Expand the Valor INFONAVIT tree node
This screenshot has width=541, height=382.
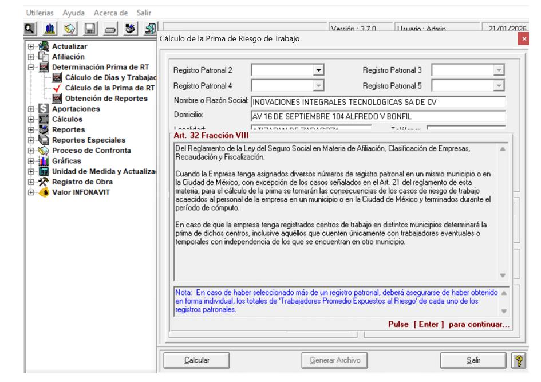point(31,192)
